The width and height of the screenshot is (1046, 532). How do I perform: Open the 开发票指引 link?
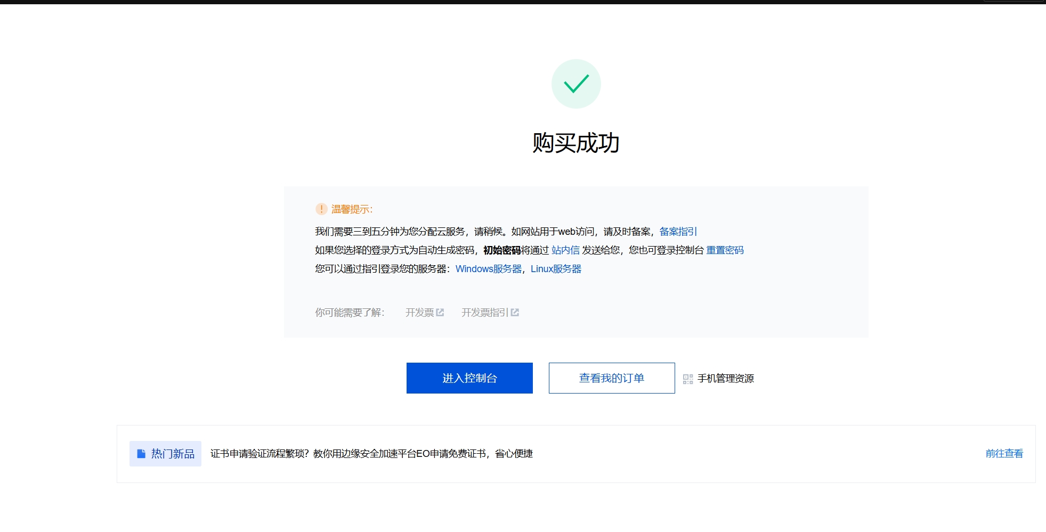click(x=485, y=313)
